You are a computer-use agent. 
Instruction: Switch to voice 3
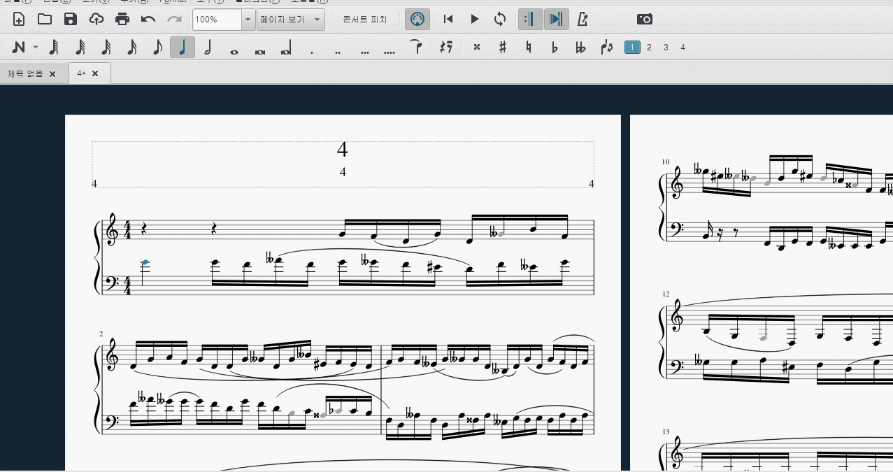point(666,48)
